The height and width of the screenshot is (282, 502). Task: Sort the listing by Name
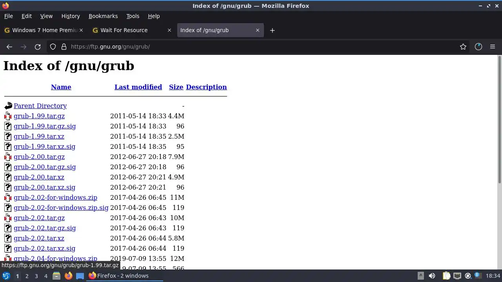click(x=61, y=87)
